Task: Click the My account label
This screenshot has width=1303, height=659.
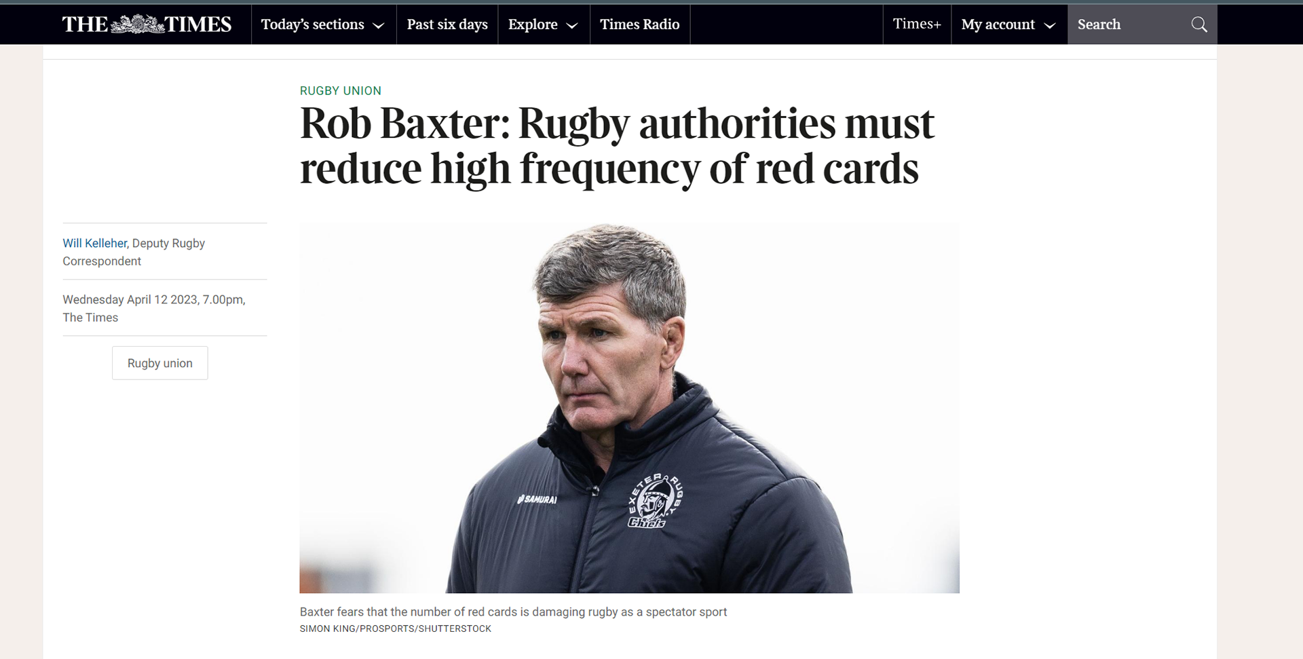Action: point(998,24)
